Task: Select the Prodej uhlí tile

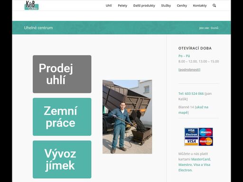Action: click(62, 74)
